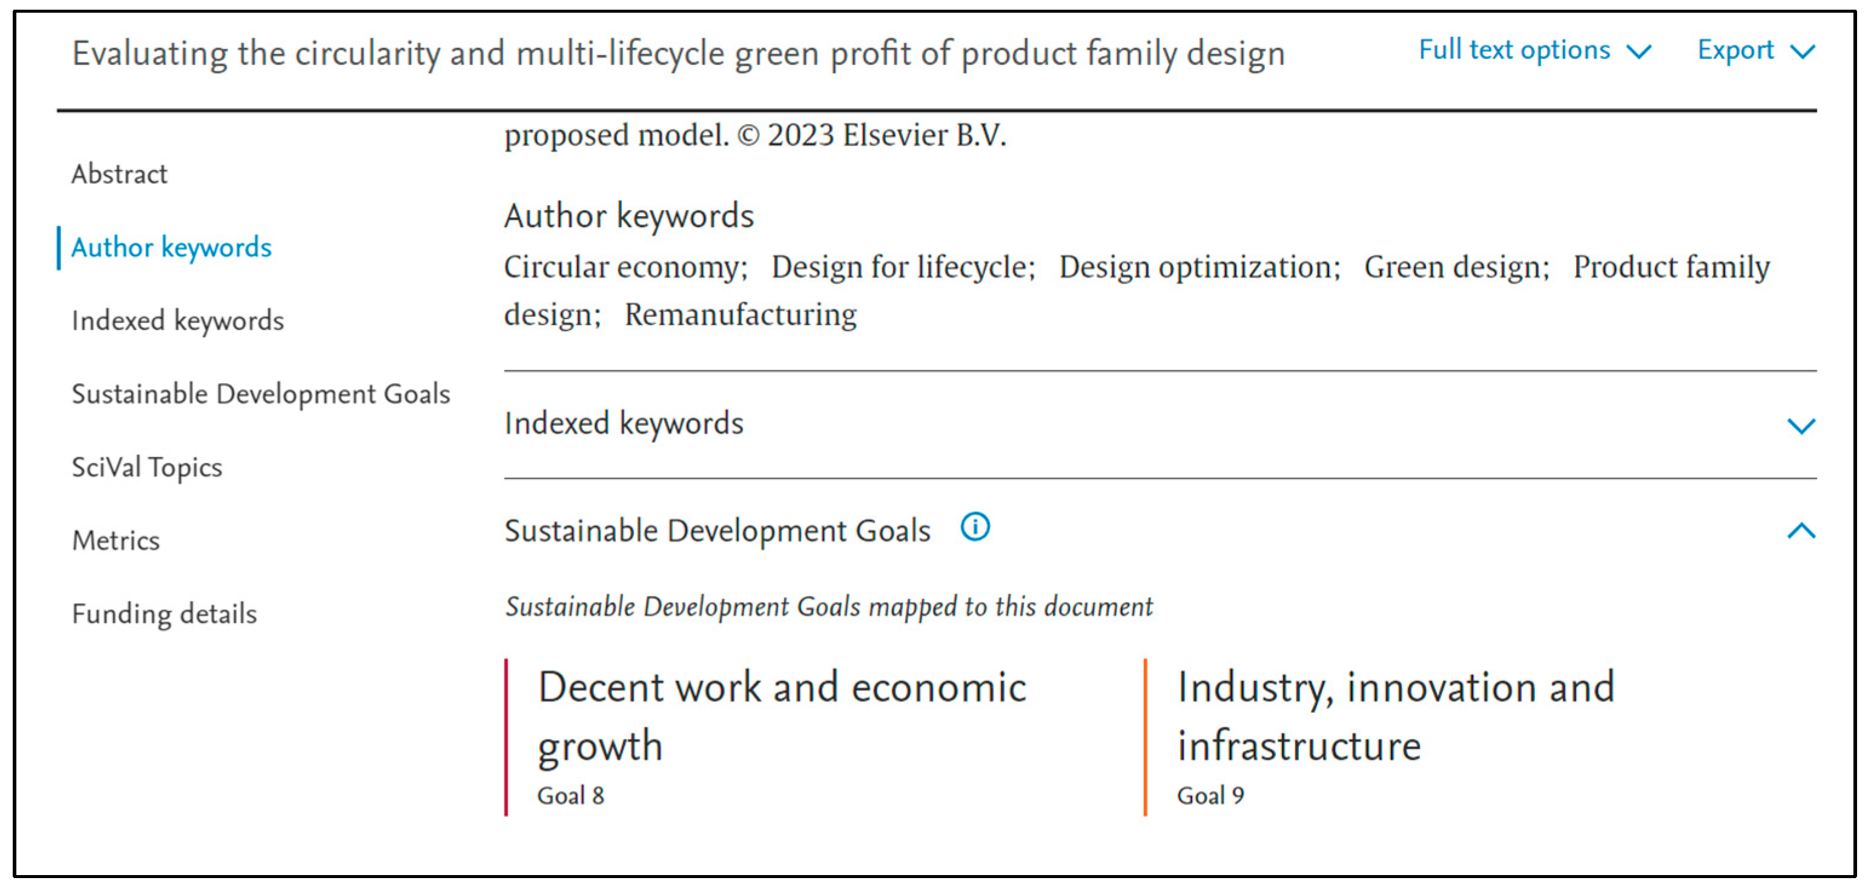Jump to Abstract in the sidebar
This screenshot has height=892, width=1871.
coord(119,174)
